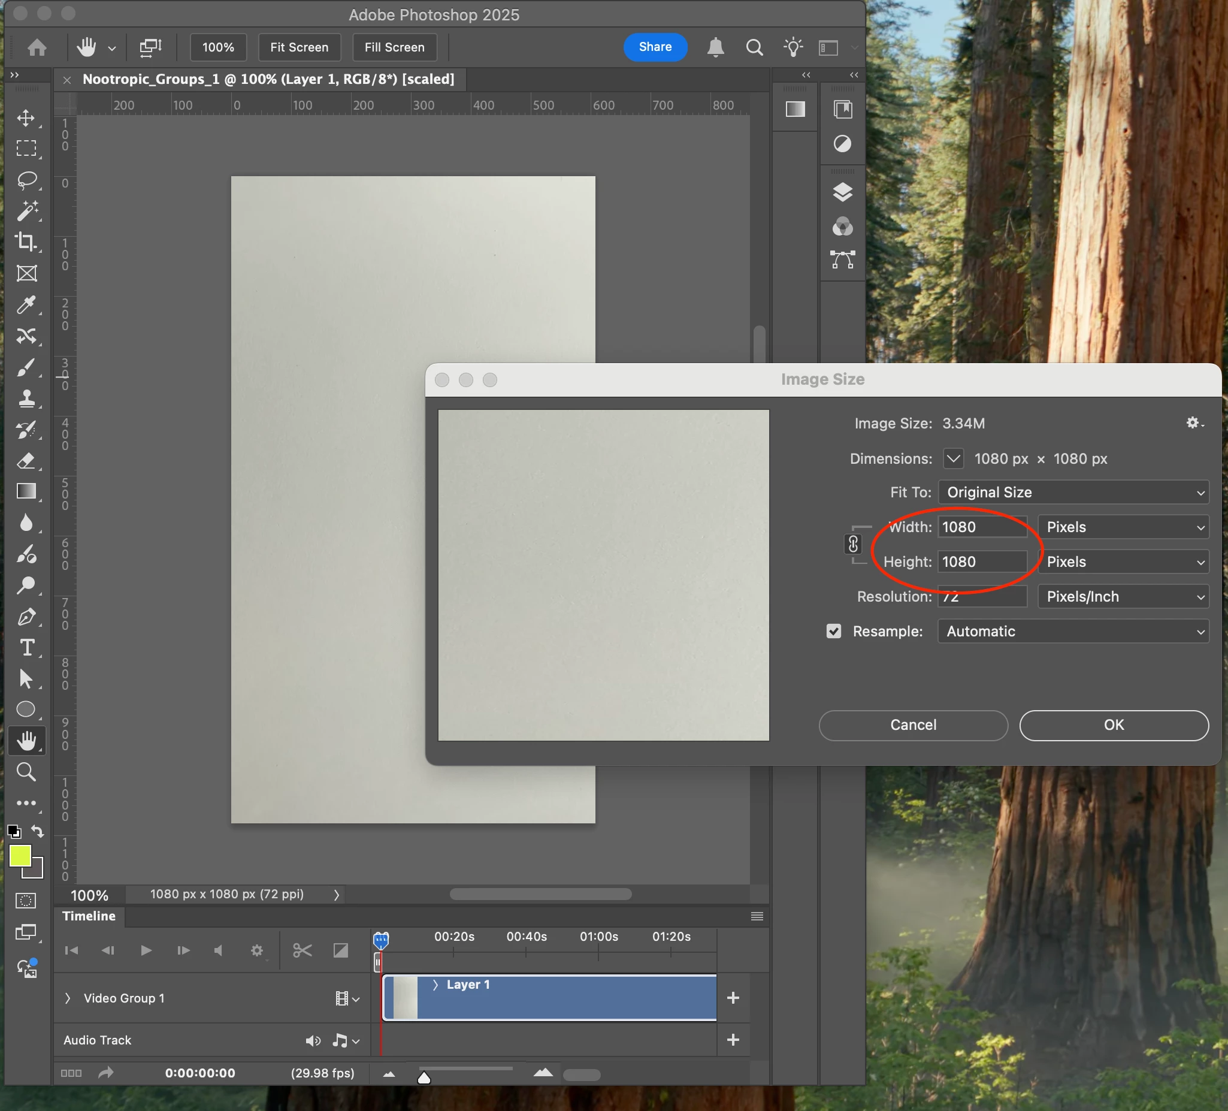The height and width of the screenshot is (1111, 1228).
Task: Expand Video Group 1 in timeline
Action: point(68,998)
